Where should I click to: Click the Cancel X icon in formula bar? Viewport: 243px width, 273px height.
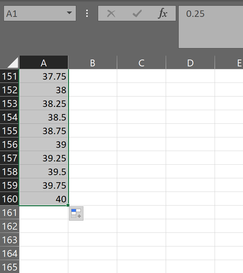click(x=111, y=14)
